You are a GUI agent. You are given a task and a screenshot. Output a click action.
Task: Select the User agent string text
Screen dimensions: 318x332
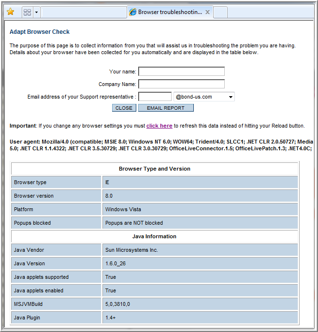161,145
